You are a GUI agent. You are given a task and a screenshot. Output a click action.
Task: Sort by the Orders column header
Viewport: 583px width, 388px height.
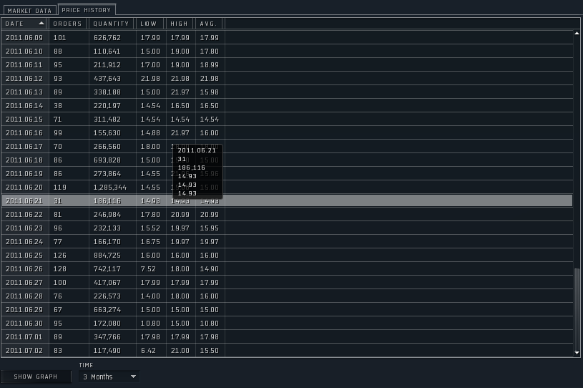[69, 24]
